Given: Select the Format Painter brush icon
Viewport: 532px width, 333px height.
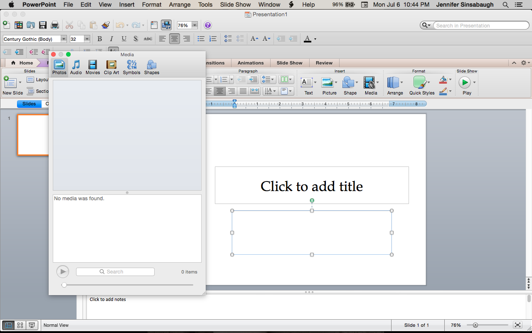Looking at the screenshot, I should pos(106,25).
